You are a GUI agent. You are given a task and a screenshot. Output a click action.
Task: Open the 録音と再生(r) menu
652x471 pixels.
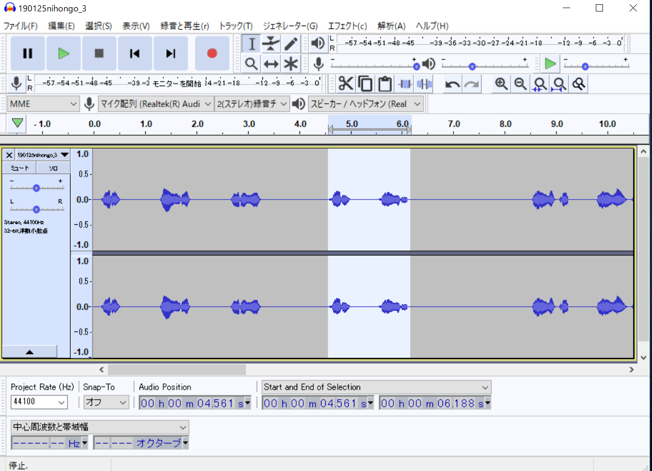[185, 26]
